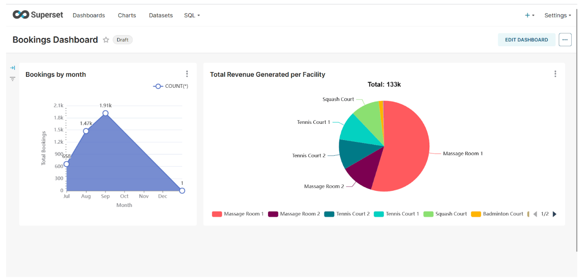Toggle COUNT(*) series in legend
The image size is (581, 280).
pyautogui.click(x=171, y=86)
